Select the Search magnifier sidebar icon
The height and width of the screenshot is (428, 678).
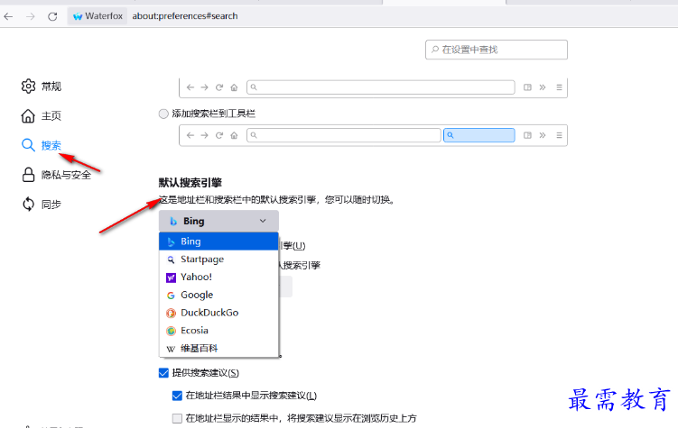(x=28, y=145)
